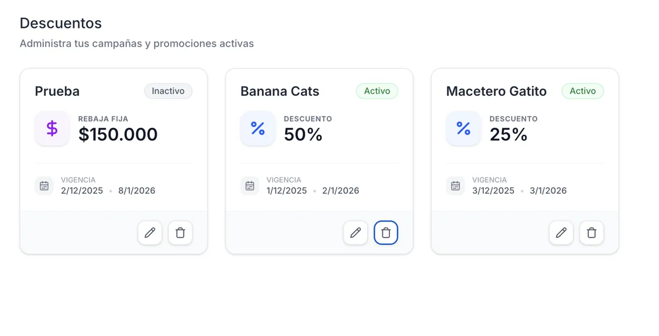Image resolution: width=659 pixels, height=336 pixels.
Task: Select the Prueba card title
Action: (x=57, y=92)
